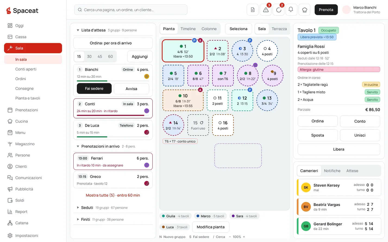
Task: Click the refresh sync icon with badge
Action: 279,10
